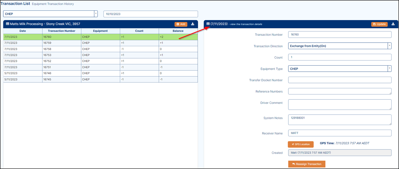The image size is (399, 169).
Task: Click the Balance column header
Action: click(x=178, y=31)
